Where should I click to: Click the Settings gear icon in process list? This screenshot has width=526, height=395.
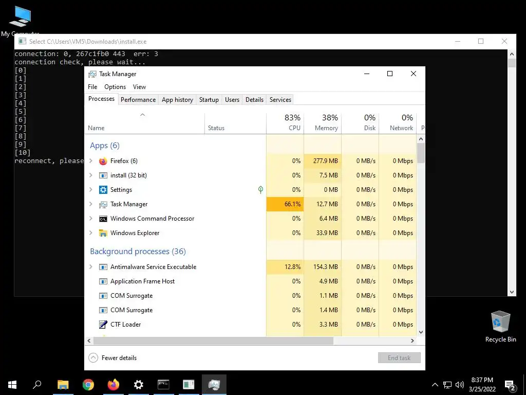pos(103,190)
